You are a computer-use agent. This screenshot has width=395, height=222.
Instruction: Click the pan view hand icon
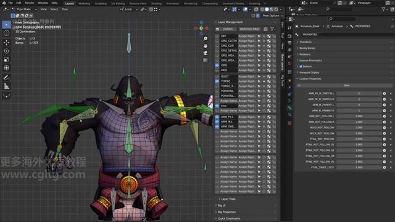[x=206, y=46]
